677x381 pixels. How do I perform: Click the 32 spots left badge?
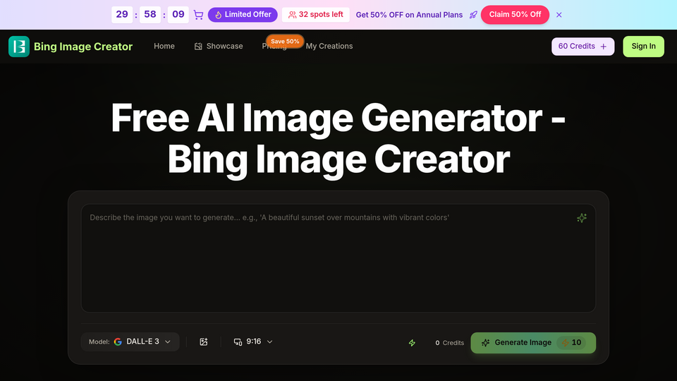tap(316, 15)
